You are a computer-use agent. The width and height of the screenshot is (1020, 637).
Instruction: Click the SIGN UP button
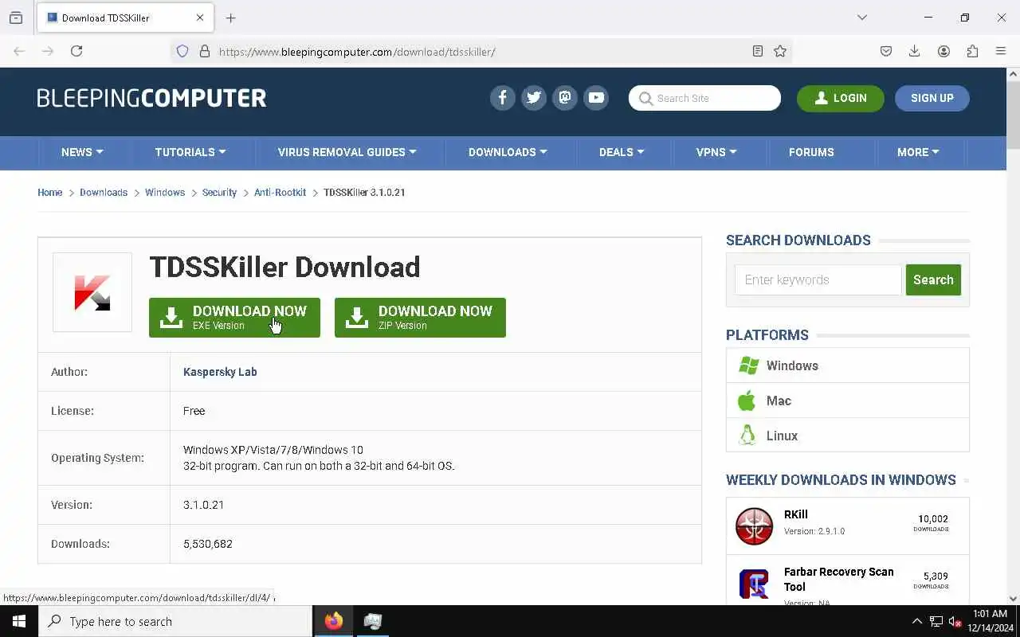coord(932,98)
